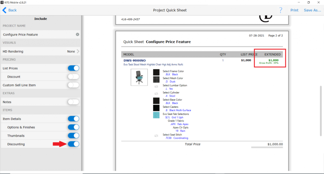The width and height of the screenshot is (324, 174).
Task: Click the date '07-28-2021'
Action: 256,35
